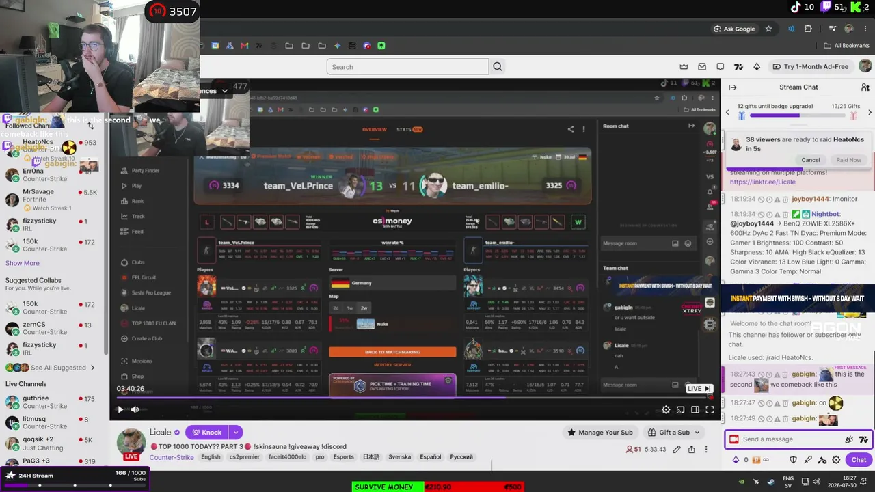This screenshot has width=875, height=492.
Task: Click the Twitch Search field
Action: click(407, 66)
